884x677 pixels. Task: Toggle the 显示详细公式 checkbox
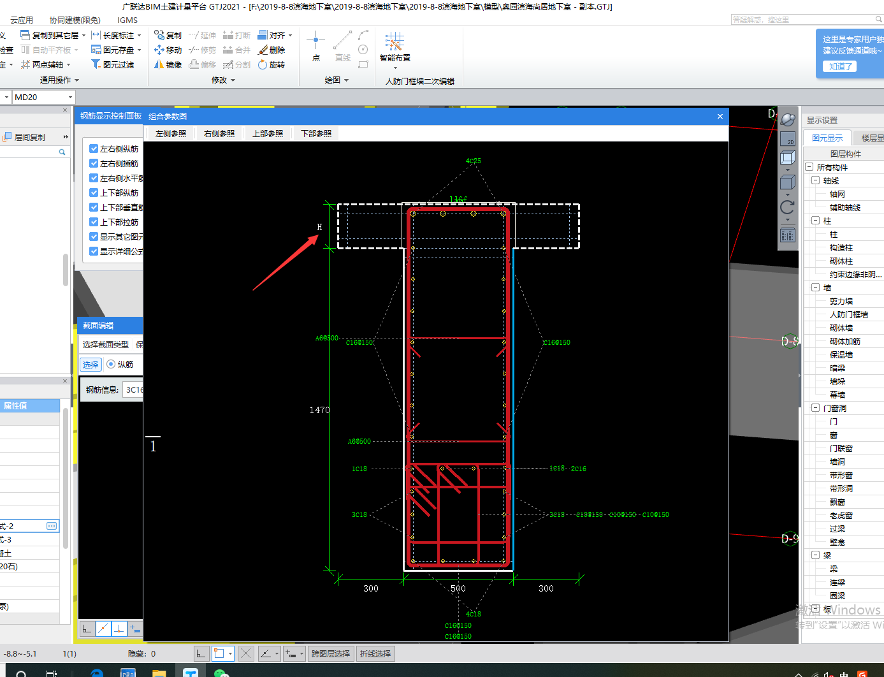click(94, 251)
